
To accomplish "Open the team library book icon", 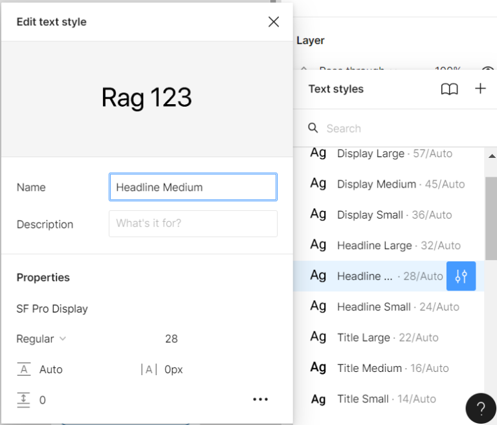I will click(449, 89).
